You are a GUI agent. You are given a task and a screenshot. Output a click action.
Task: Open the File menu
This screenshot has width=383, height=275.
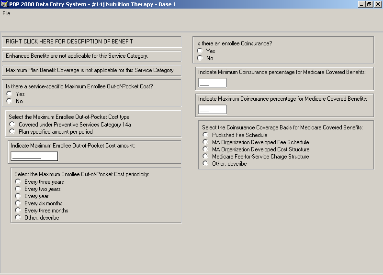point(6,13)
